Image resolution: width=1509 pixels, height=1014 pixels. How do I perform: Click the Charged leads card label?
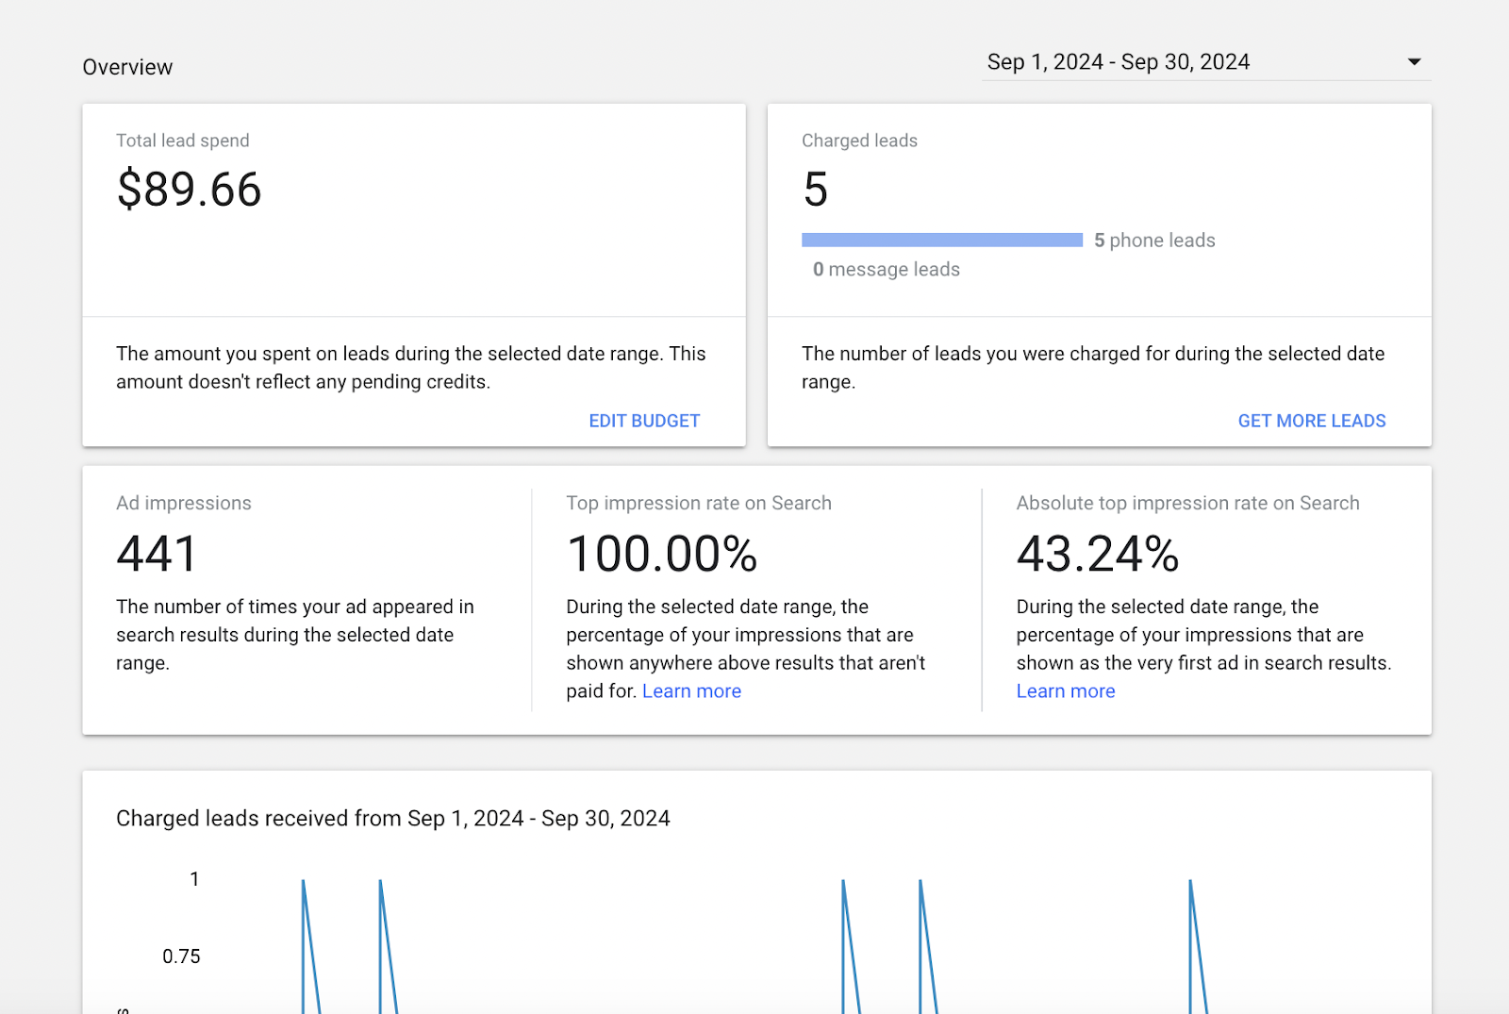tap(859, 141)
